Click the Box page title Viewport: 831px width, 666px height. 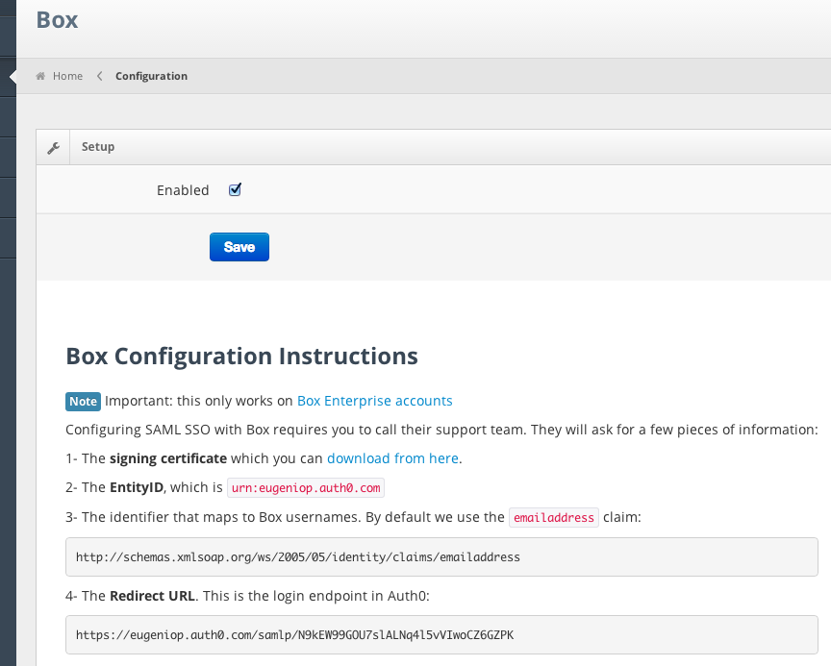click(x=57, y=19)
